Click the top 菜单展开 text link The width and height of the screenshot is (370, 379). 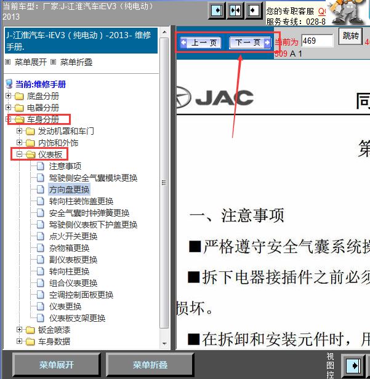pos(31,62)
